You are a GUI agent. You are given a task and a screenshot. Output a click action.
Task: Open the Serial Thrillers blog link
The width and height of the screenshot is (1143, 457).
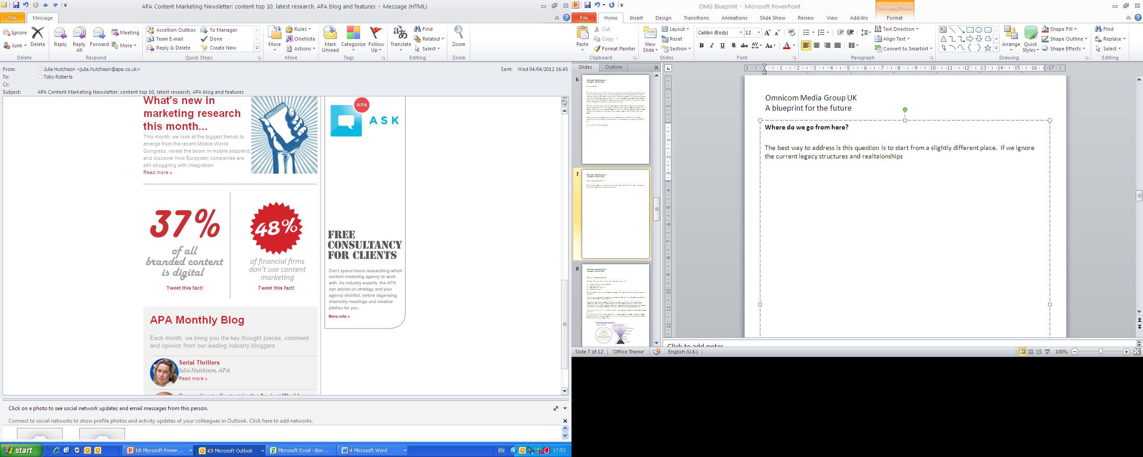point(199,362)
